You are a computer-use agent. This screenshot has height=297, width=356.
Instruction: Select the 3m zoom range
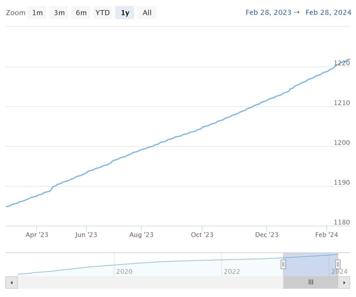click(x=59, y=13)
